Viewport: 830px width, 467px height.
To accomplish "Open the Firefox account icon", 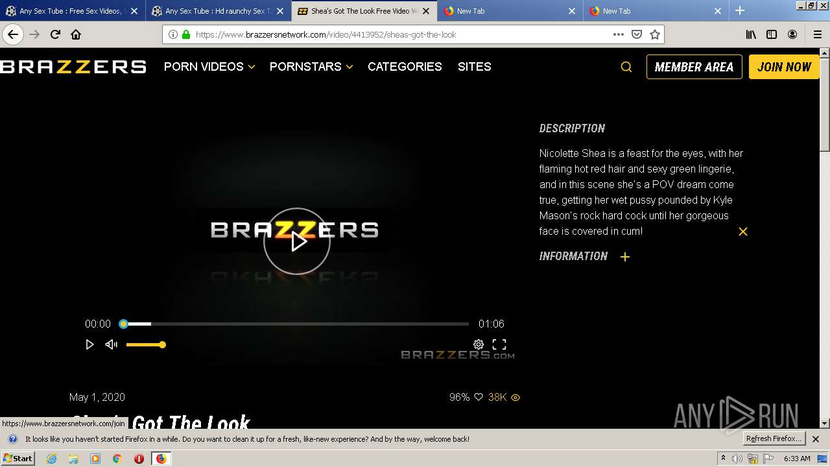I will coord(792,34).
